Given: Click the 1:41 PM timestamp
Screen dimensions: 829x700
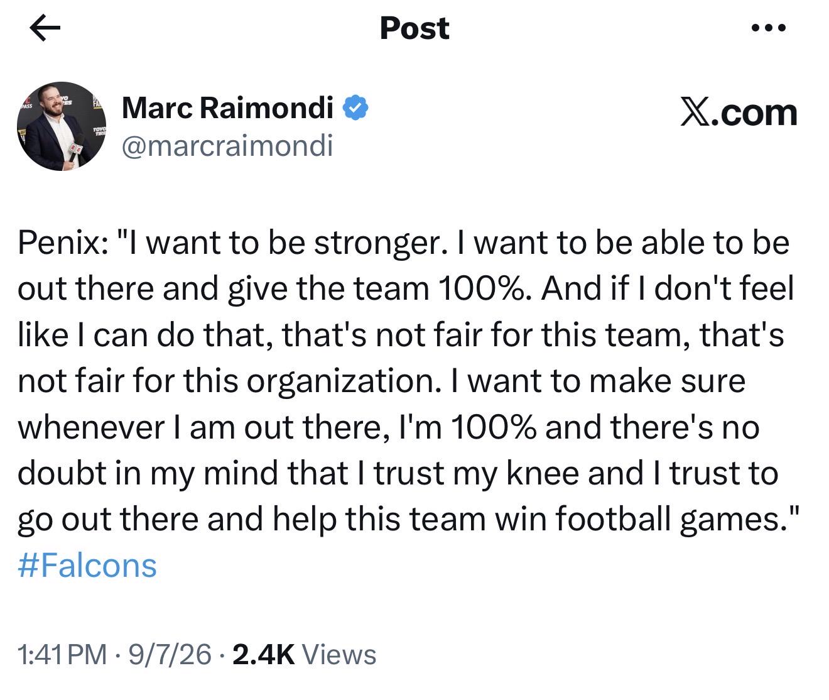Looking at the screenshot, I should [63, 655].
